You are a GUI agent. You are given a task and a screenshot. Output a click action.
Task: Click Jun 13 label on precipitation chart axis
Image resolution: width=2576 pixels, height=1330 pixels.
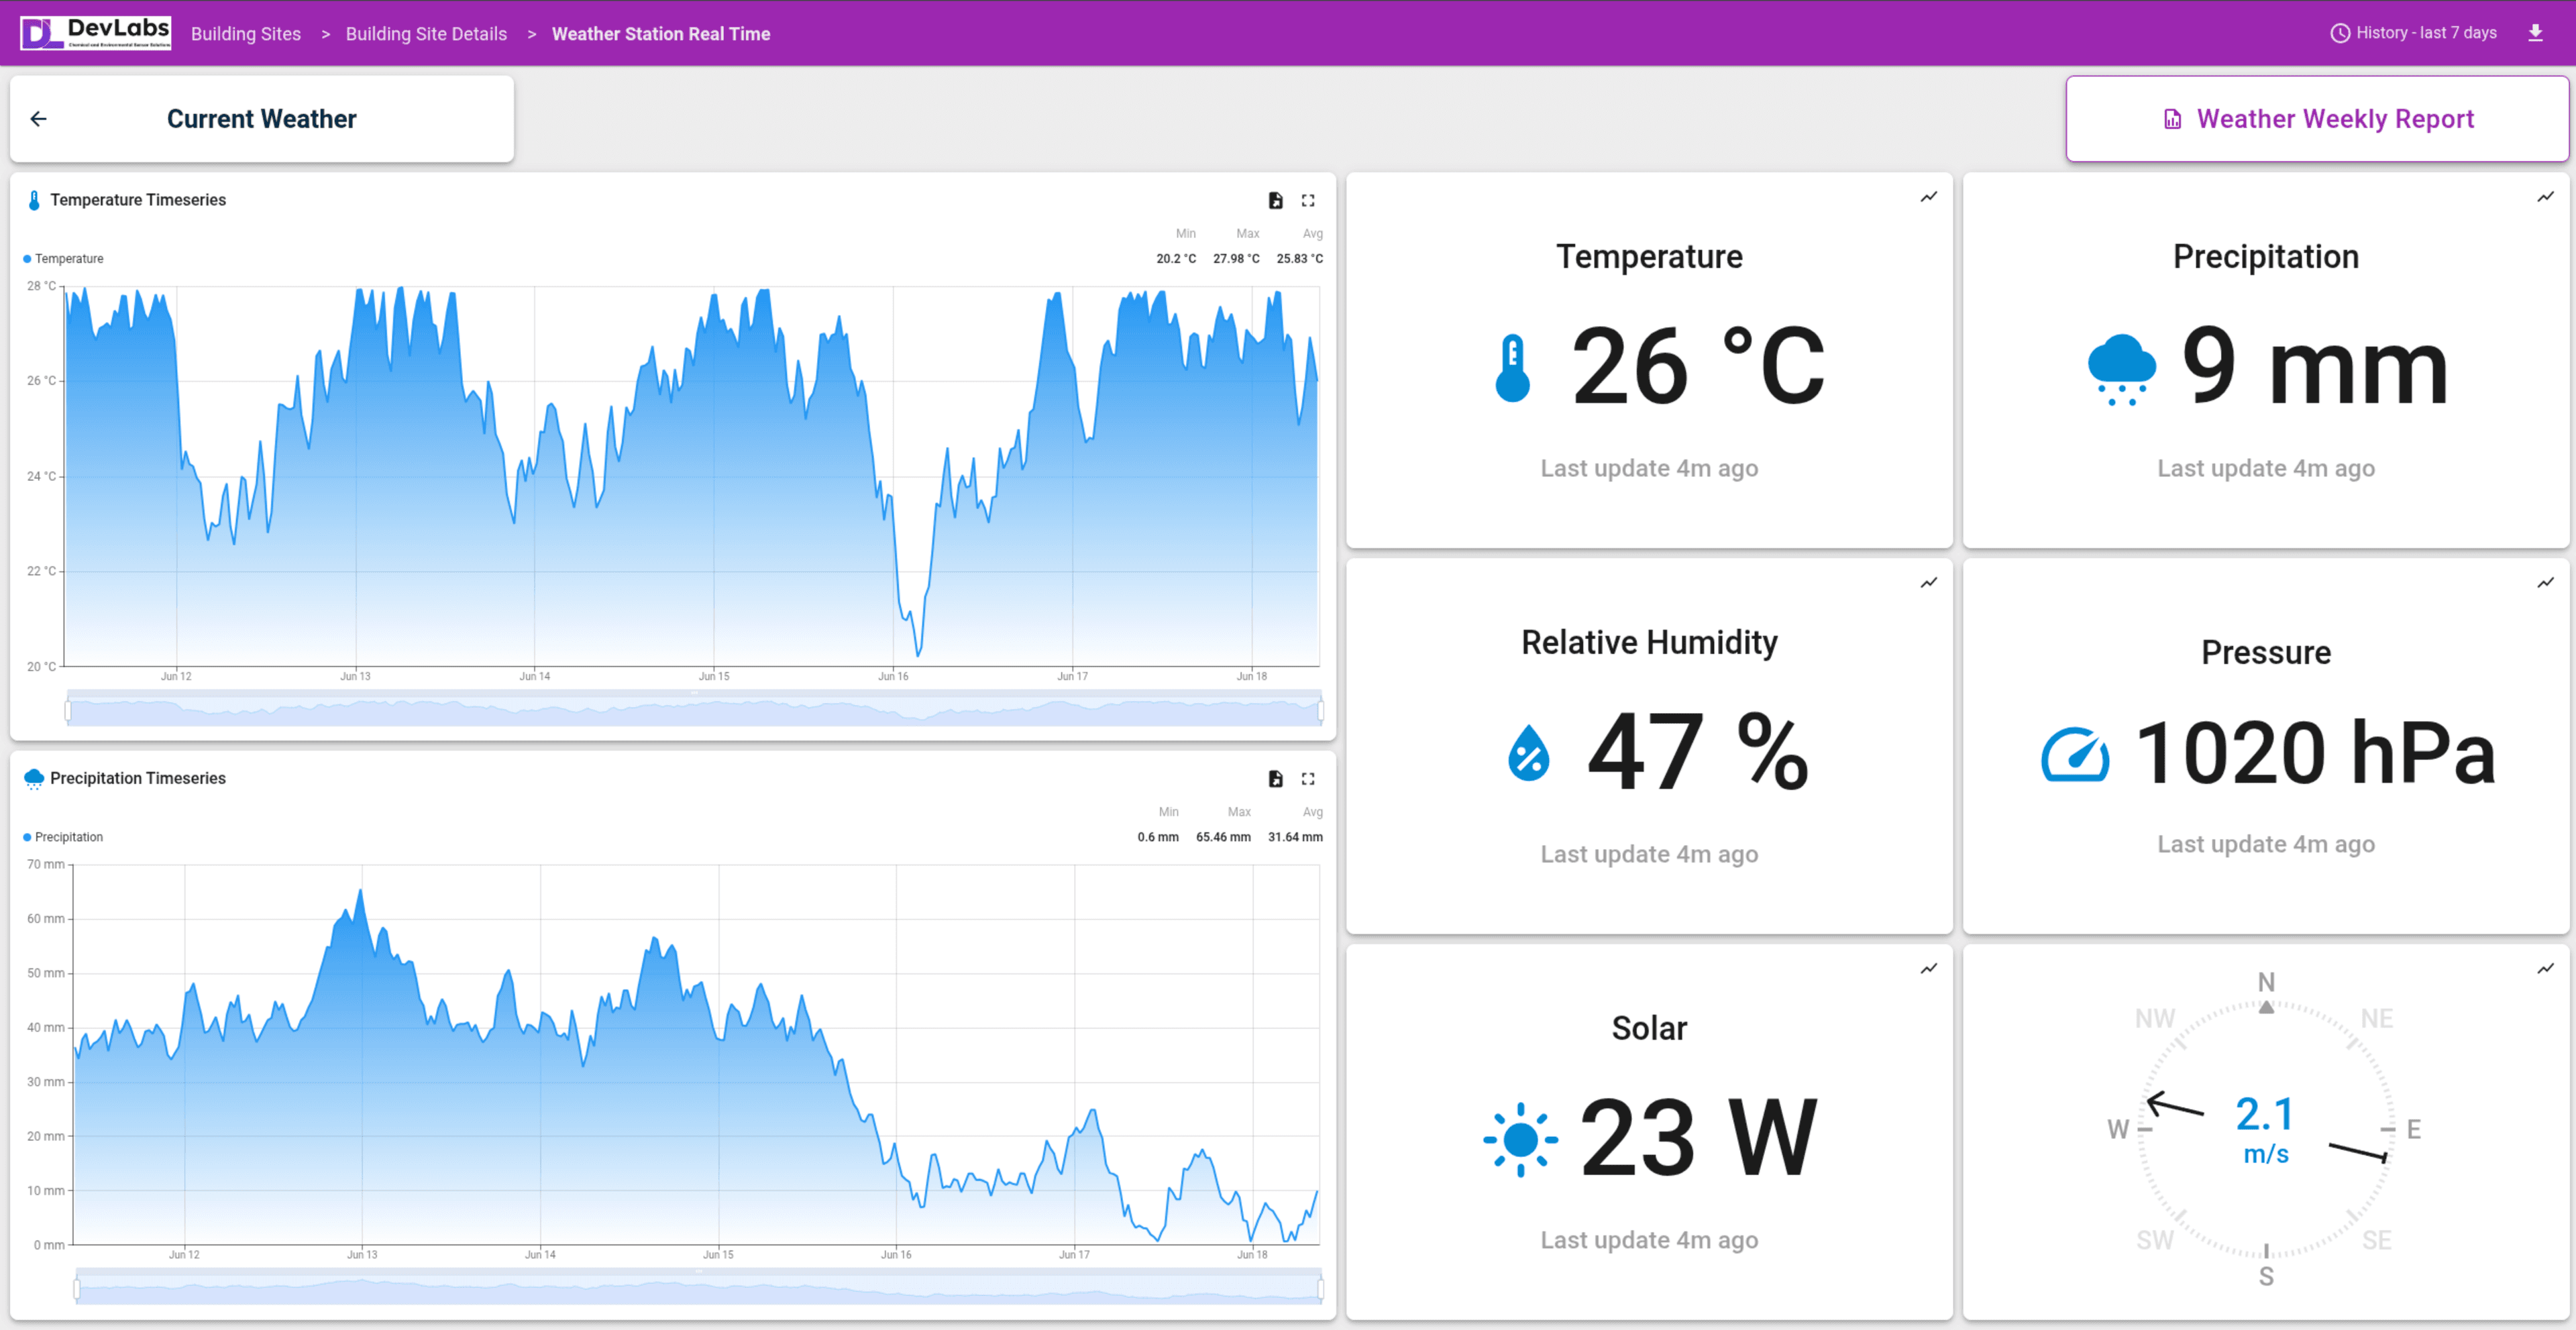362,1255
